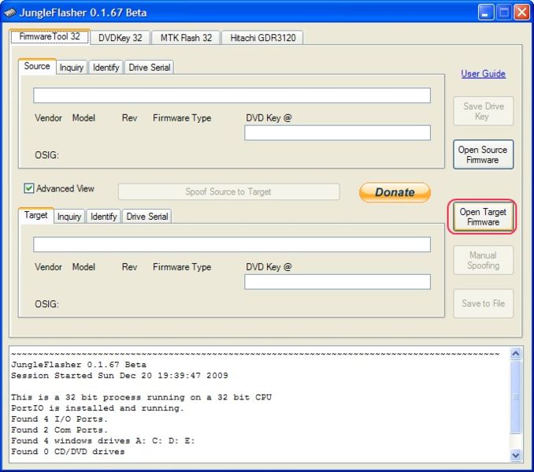Click the Source firmware path field

click(232, 95)
